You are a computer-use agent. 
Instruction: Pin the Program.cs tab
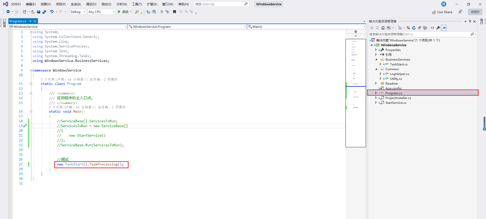pyautogui.click(x=30, y=21)
